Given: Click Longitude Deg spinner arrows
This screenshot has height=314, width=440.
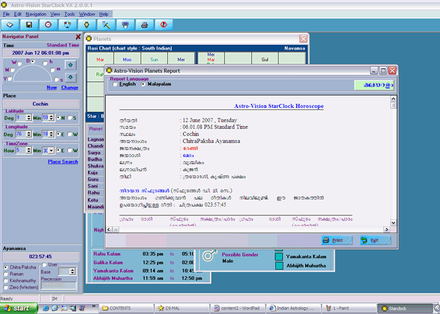Looking at the screenshot, I should pyautogui.click(x=29, y=134).
